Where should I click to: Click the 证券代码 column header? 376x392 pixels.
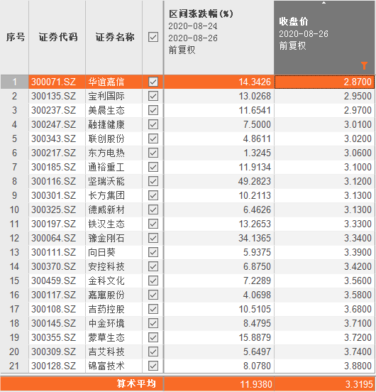(x=57, y=38)
